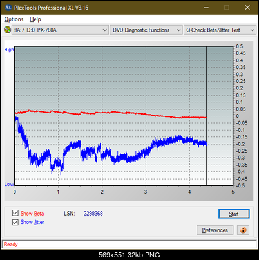Image resolution: width=259 pixels, height=260 pixels.
Task: Expand the DVD Diagnostic Functions dropdown
Action: tap(146, 30)
